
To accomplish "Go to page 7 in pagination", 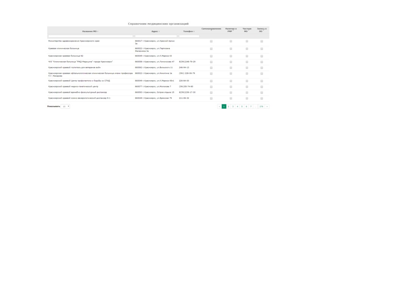I will (251, 106).
